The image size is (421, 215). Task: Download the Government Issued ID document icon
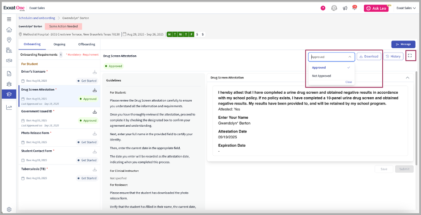[x=95, y=112]
